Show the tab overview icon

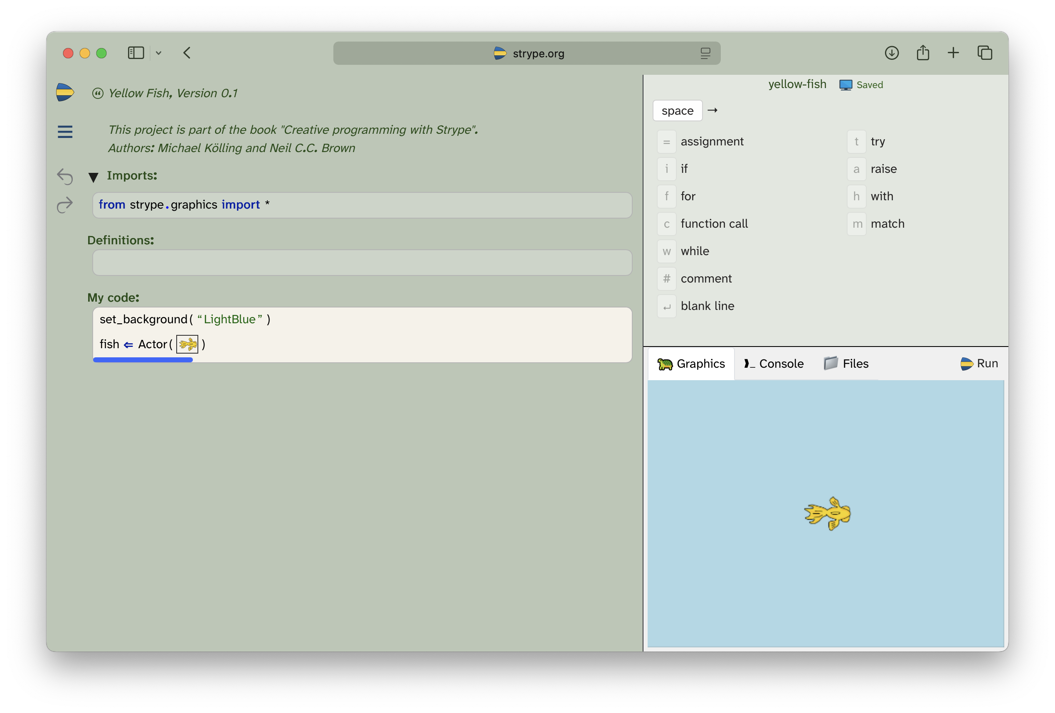pos(985,53)
